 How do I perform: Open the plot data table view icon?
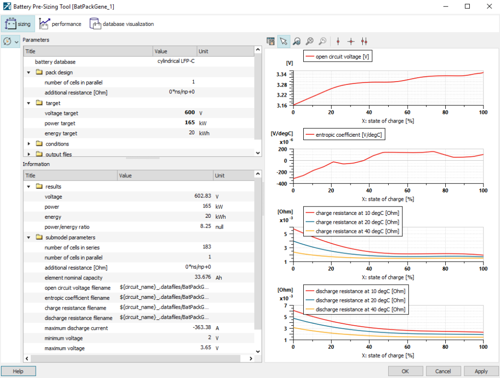pyautogui.click(x=271, y=42)
